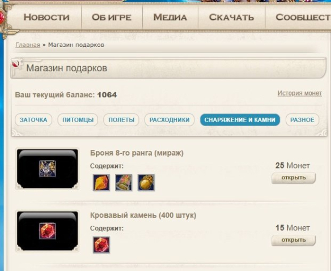Viewport: 331px width, 271px height.
Task: Click the orange crystal item icon
Action: point(101,183)
